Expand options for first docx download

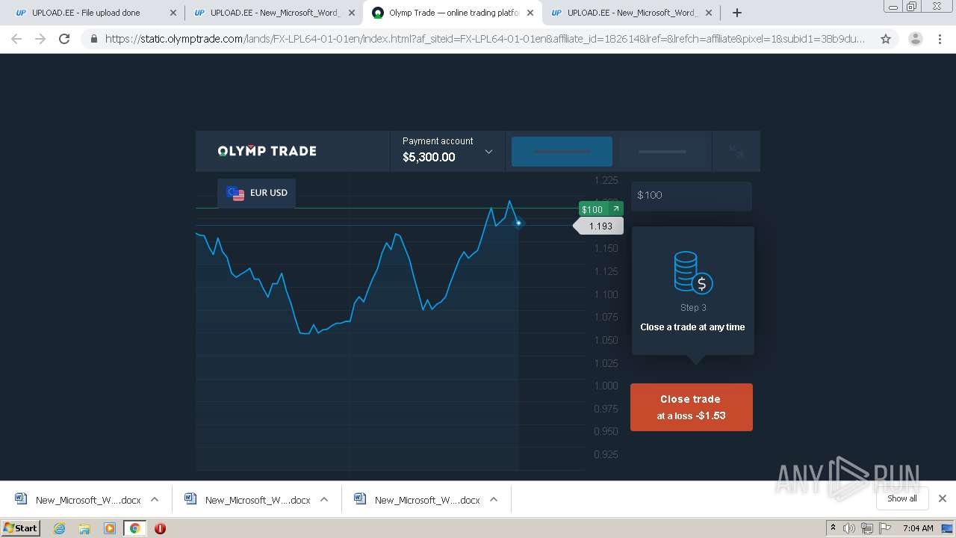[155, 499]
